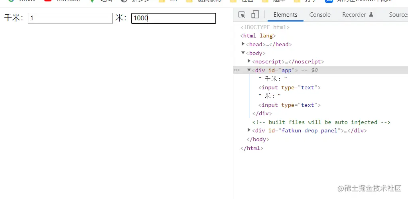
Task: Toggle the device toolbar icon
Action: [255, 15]
